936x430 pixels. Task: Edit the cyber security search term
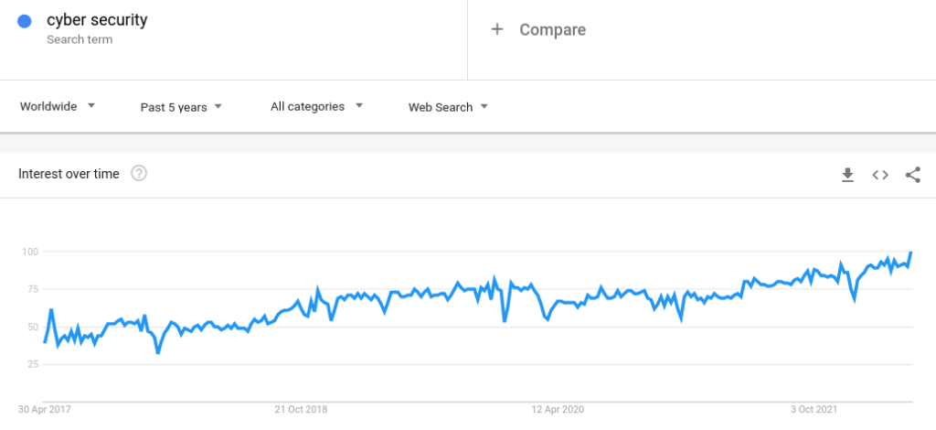coord(97,20)
